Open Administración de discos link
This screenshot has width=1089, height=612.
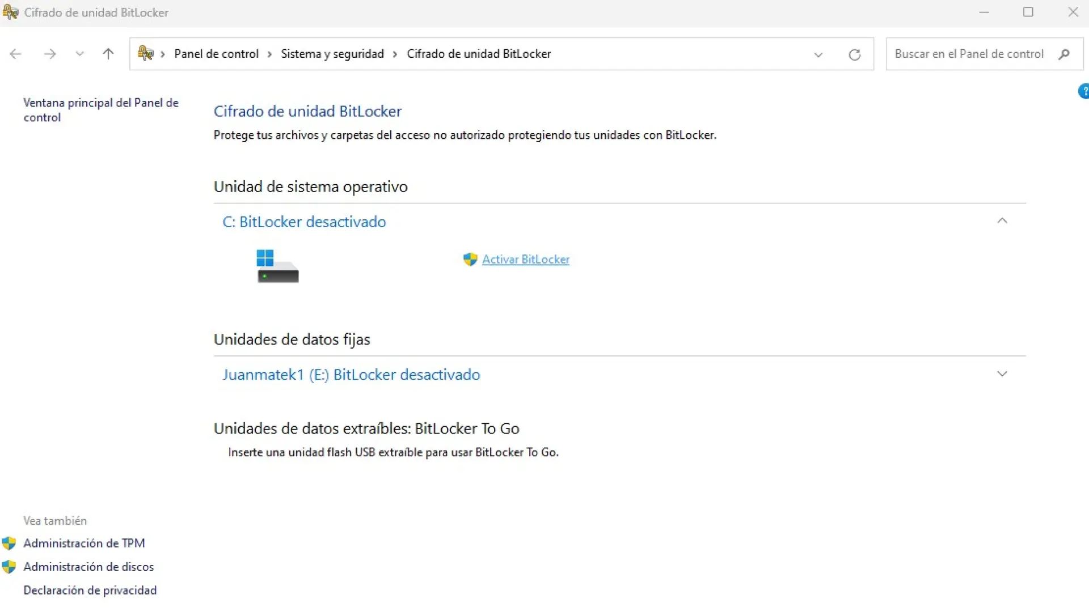(x=88, y=567)
